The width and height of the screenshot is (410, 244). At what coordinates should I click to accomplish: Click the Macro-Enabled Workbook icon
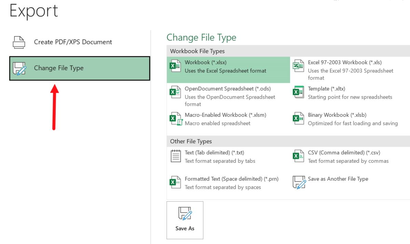pos(176,118)
